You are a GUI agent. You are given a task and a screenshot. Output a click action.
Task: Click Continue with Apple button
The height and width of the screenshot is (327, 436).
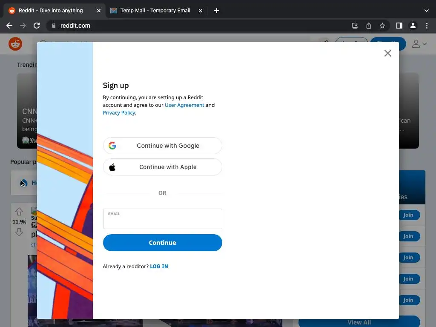click(162, 167)
